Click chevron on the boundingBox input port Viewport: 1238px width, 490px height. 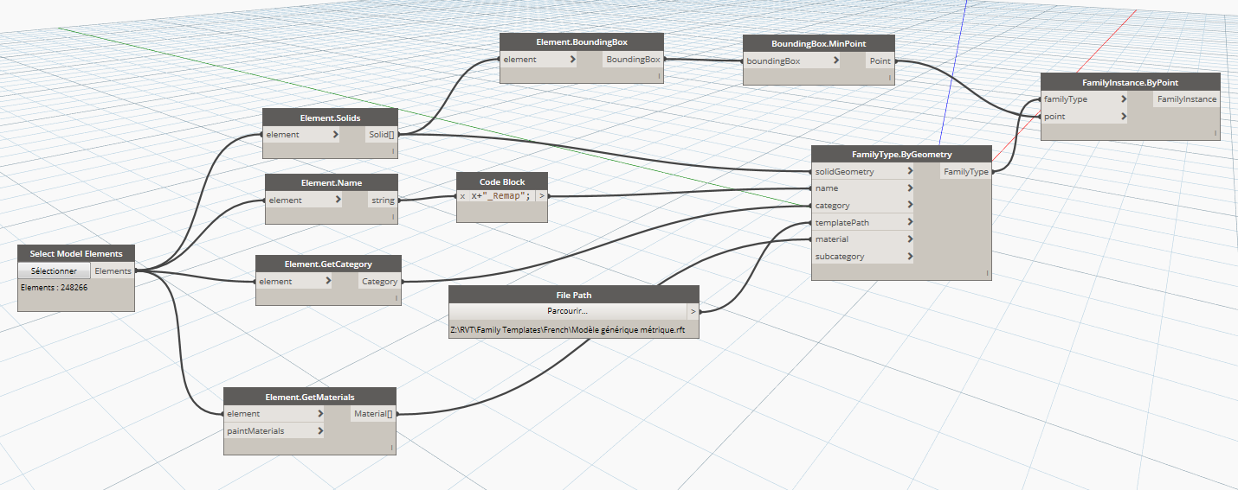(x=835, y=61)
